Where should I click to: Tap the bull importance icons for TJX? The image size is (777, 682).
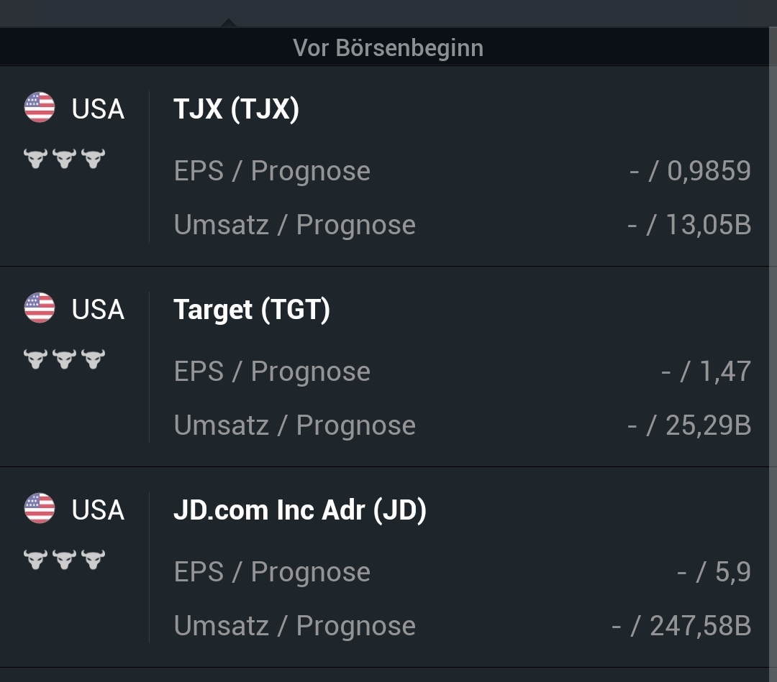click(x=64, y=158)
